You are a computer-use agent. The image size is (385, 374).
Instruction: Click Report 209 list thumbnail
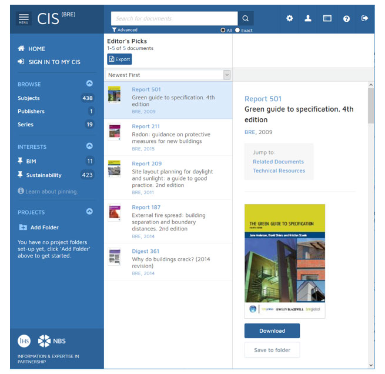click(115, 169)
